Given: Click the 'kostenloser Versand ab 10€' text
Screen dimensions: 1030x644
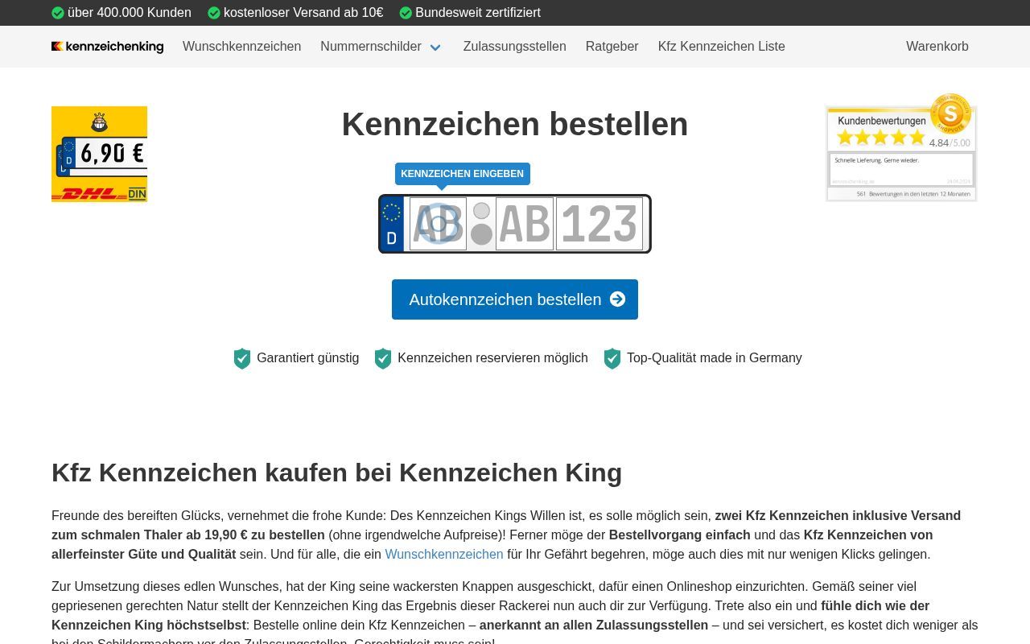Looking at the screenshot, I should point(303,13).
